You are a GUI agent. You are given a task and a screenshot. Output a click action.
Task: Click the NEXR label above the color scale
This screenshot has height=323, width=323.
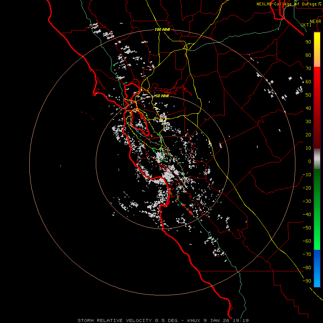point(315,22)
